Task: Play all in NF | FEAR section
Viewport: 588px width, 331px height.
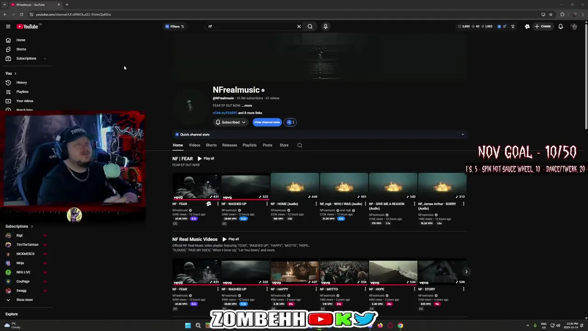Action: pyautogui.click(x=206, y=159)
